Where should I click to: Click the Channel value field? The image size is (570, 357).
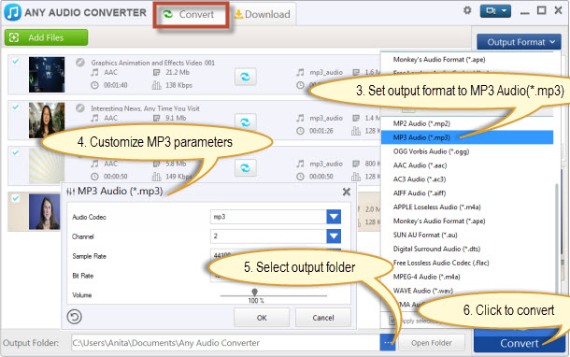(x=268, y=236)
